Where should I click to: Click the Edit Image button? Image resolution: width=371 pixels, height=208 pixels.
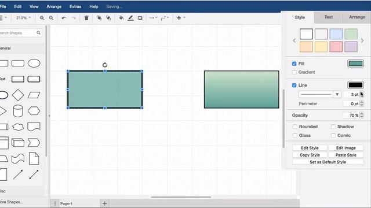click(346, 148)
